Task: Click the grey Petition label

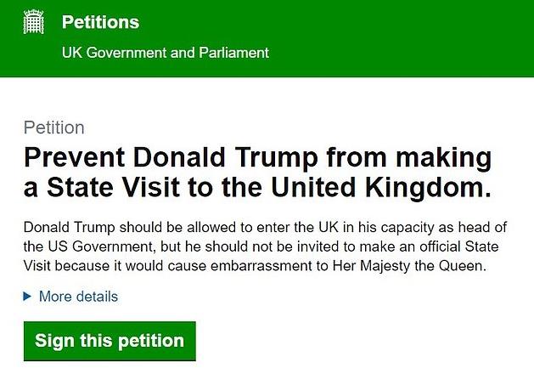Action: (53, 128)
